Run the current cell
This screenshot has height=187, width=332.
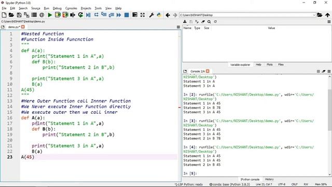(58, 15)
